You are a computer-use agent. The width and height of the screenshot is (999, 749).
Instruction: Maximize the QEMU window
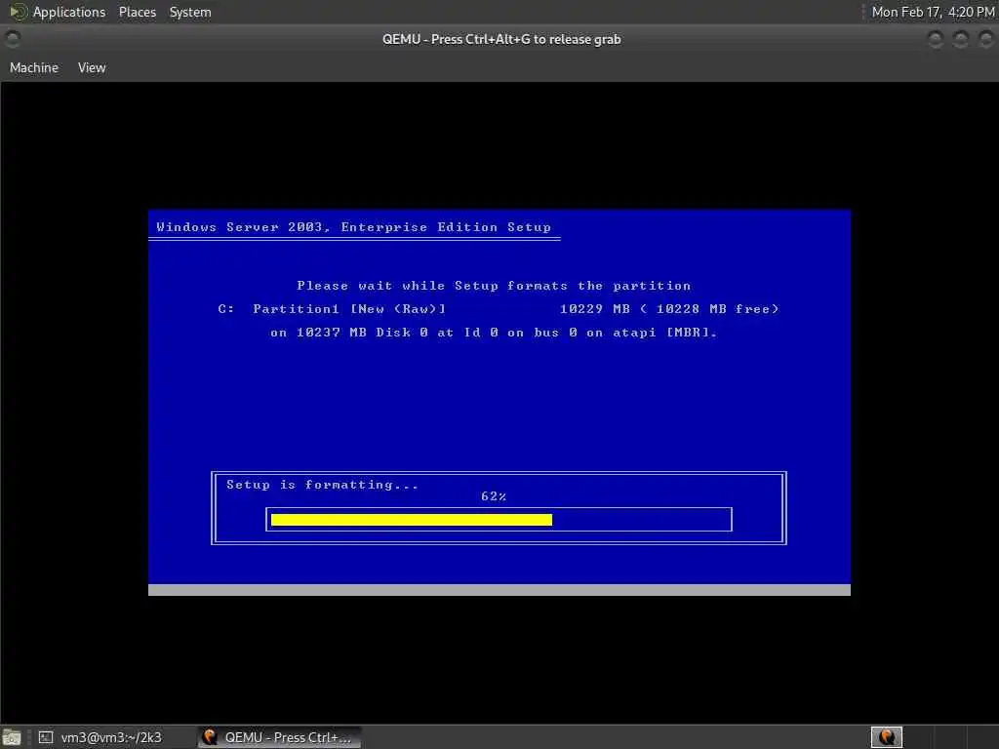[961, 39]
